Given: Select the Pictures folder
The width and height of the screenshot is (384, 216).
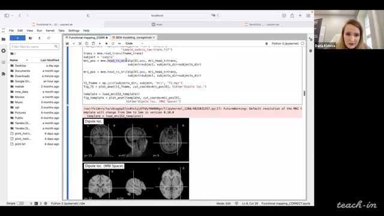Looking at the screenshot, I should coord(35,113).
